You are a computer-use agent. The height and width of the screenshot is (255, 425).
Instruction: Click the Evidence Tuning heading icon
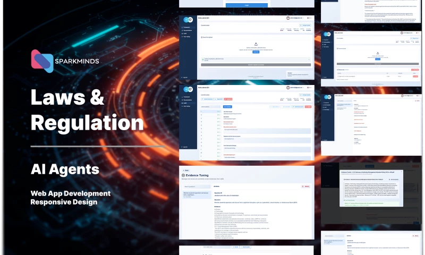tap(183, 176)
